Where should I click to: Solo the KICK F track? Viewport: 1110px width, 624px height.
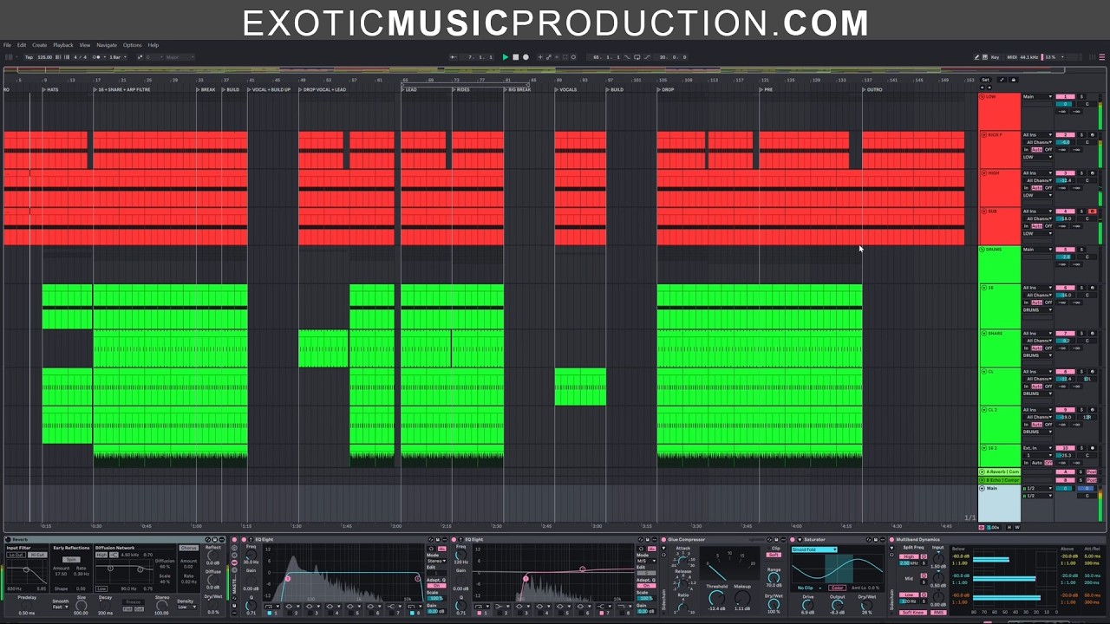coord(1081,135)
